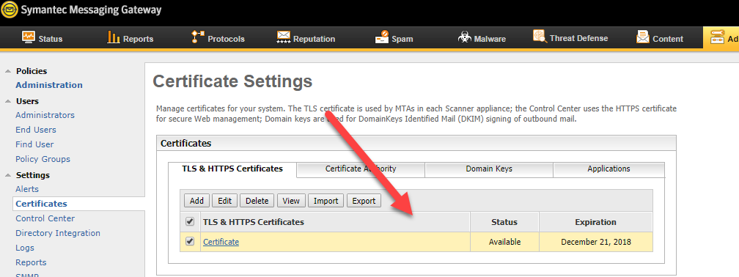This screenshot has height=277, width=739.
Task: Click the Threat Defense magnifier icon
Action: [540, 36]
